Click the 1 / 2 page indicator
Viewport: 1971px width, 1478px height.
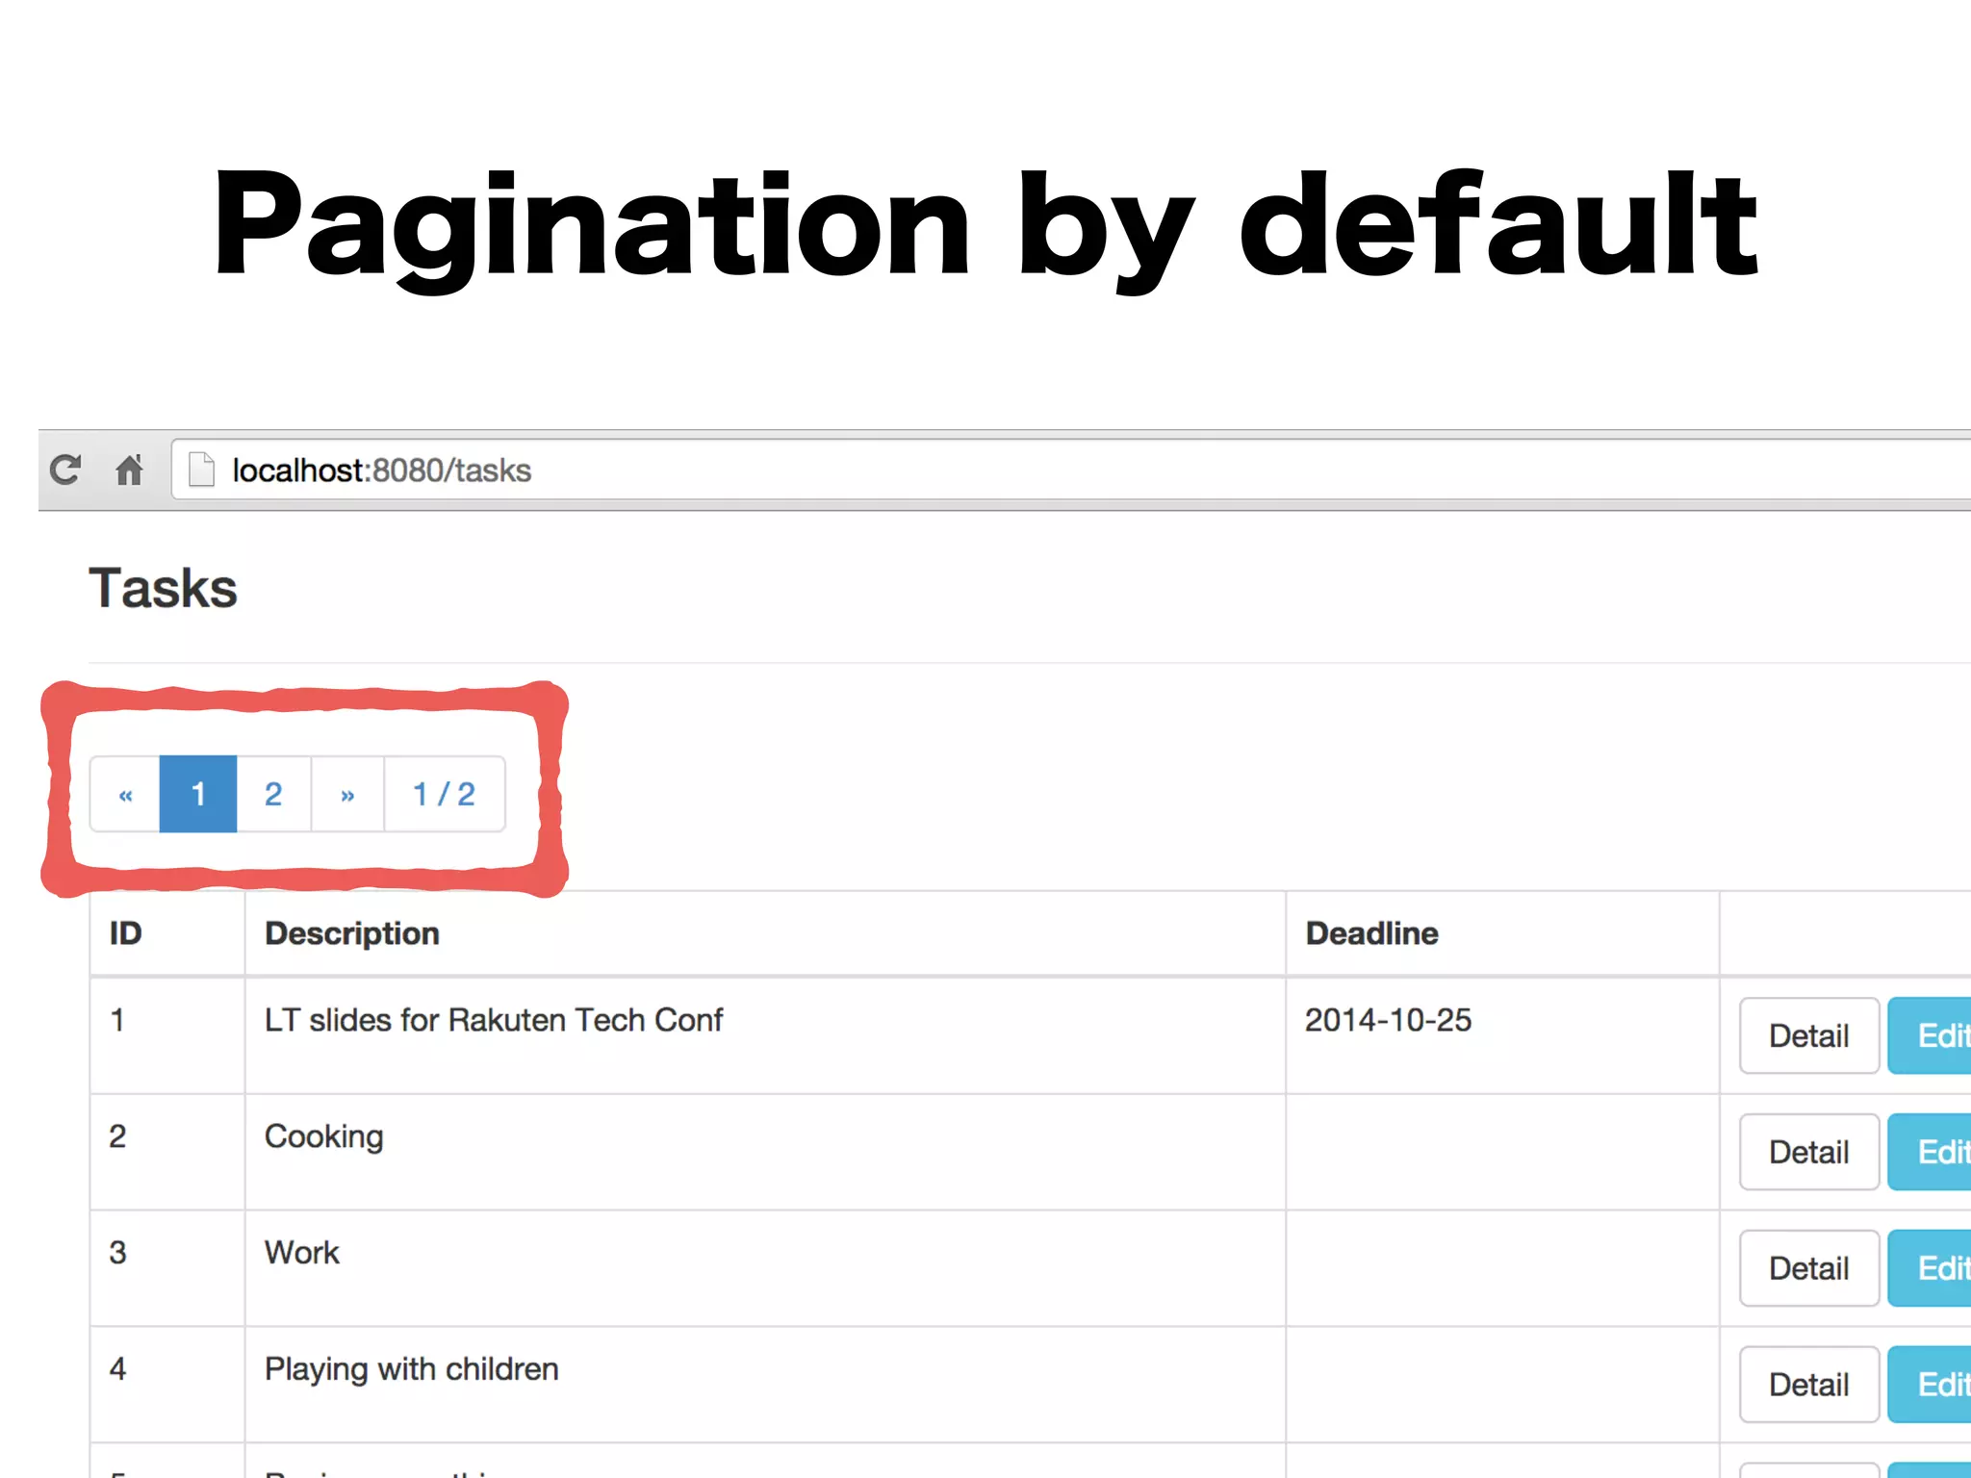click(445, 794)
